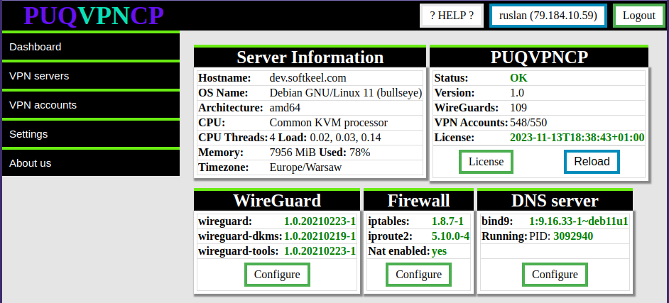Select Nat enabled yes value
This screenshot has width=669, height=303.
439,251
